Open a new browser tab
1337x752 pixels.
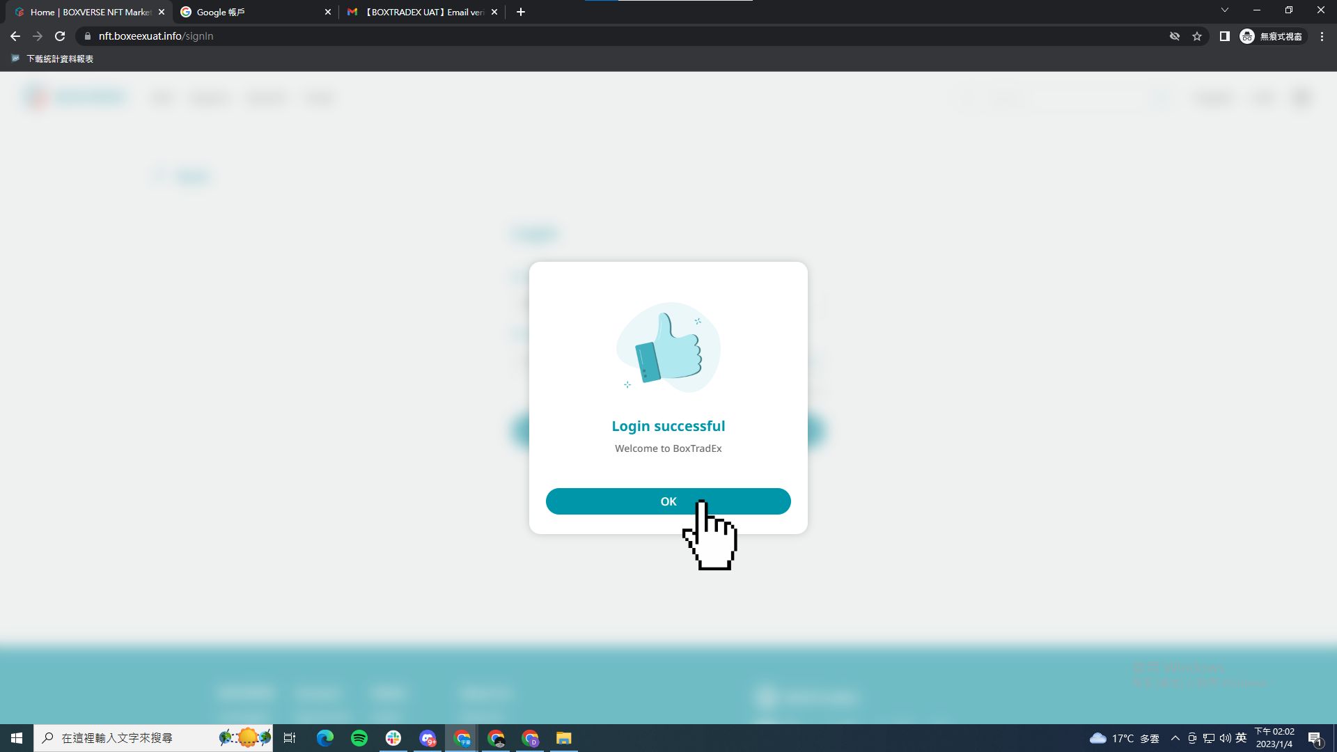click(x=521, y=12)
